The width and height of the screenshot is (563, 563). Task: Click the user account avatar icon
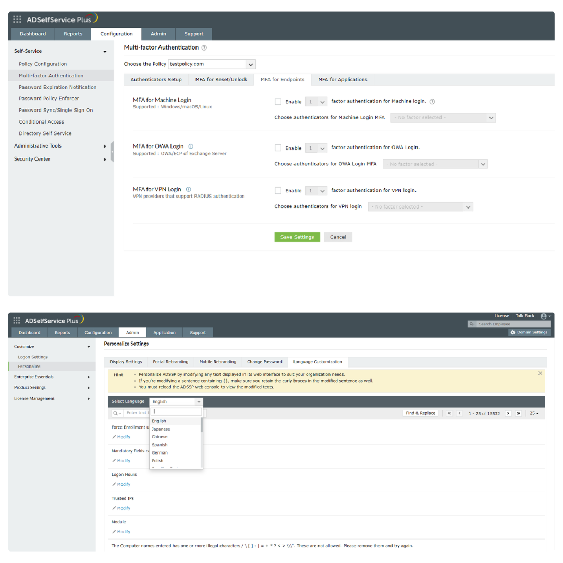coord(544,316)
